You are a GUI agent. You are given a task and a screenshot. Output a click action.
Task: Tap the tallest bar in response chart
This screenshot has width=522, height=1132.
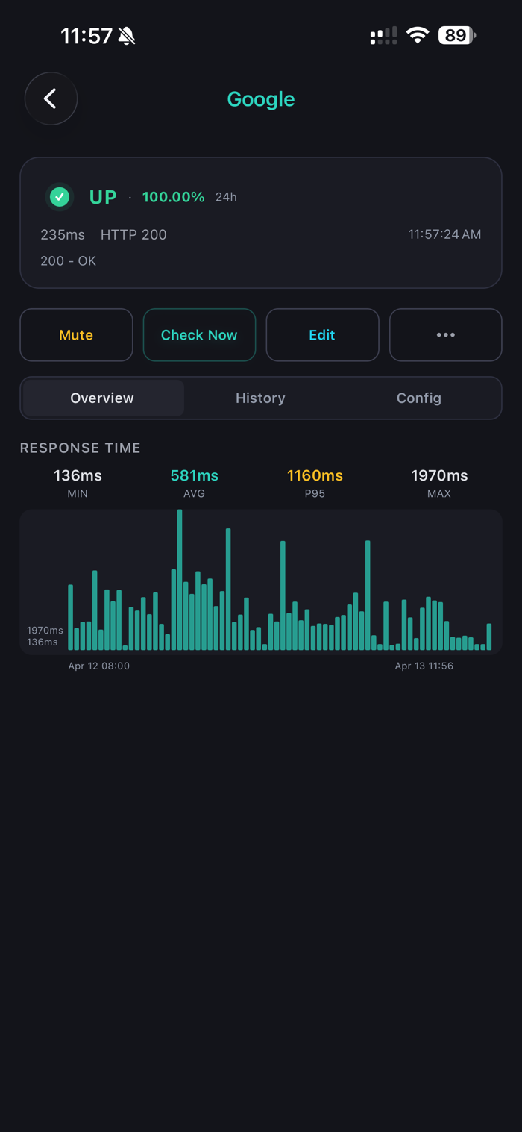[x=180, y=580]
